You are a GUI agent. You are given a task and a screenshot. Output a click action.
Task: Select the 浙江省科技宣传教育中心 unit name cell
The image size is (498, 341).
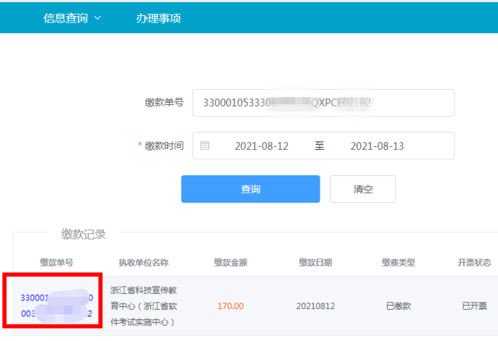[143, 306]
